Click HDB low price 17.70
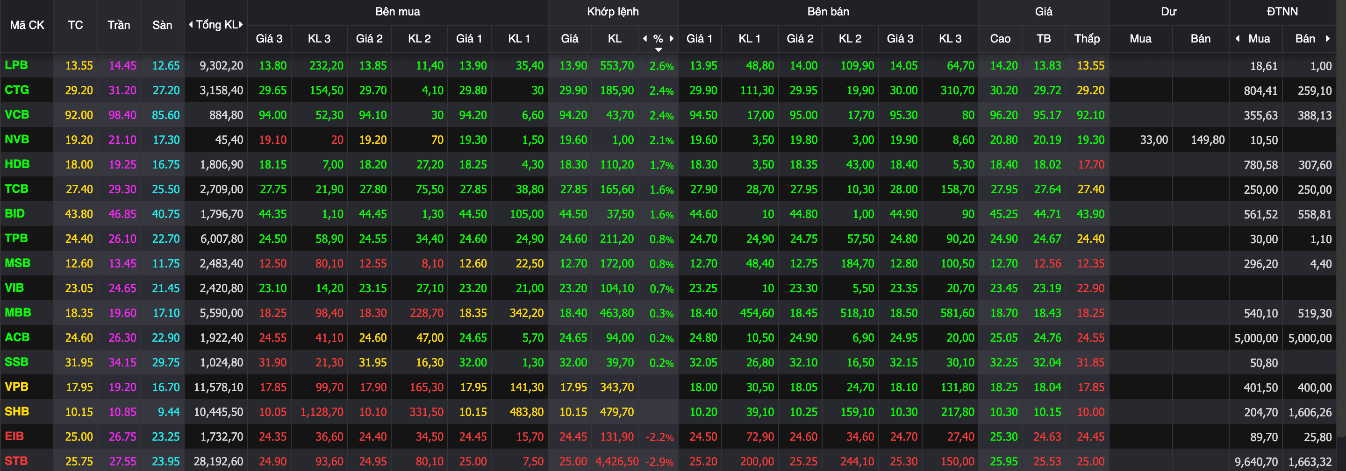 coord(1090,164)
